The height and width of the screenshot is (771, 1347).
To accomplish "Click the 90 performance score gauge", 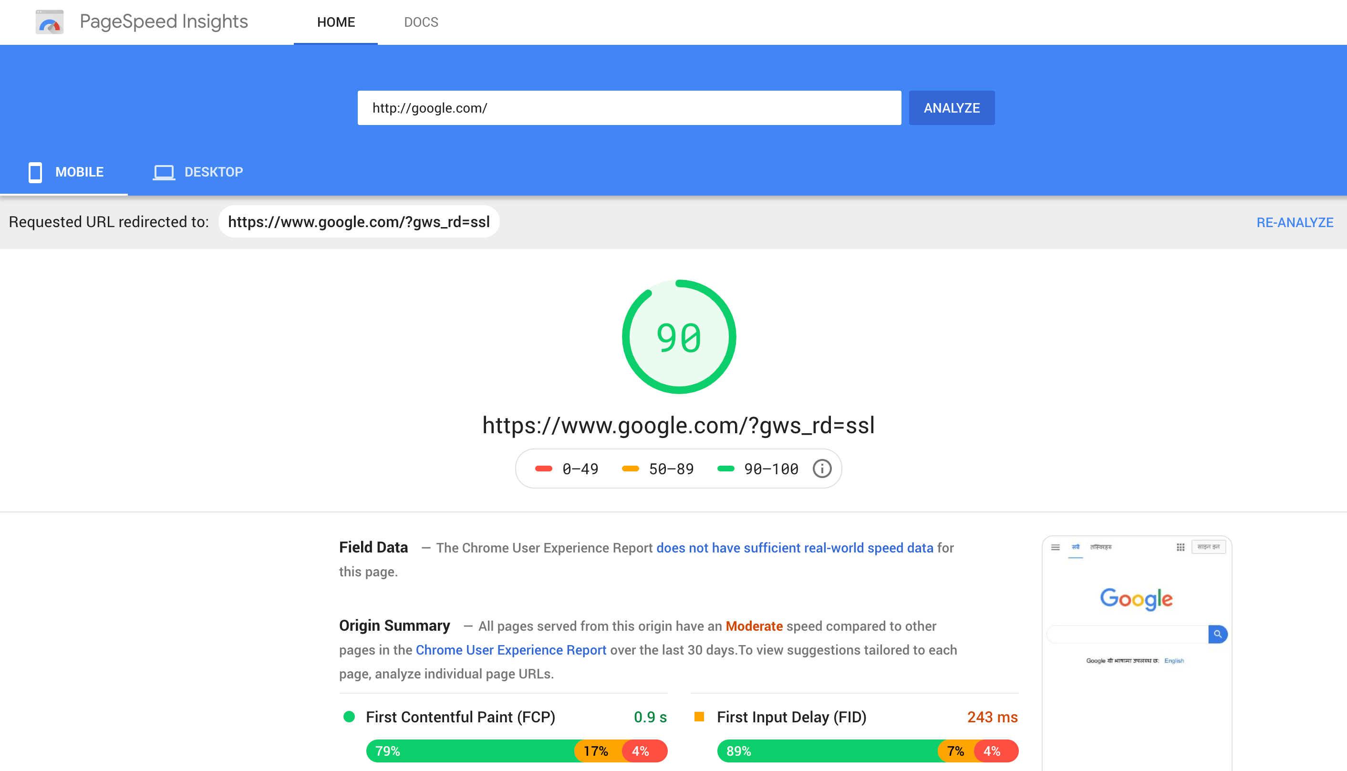I will coord(679,337).
